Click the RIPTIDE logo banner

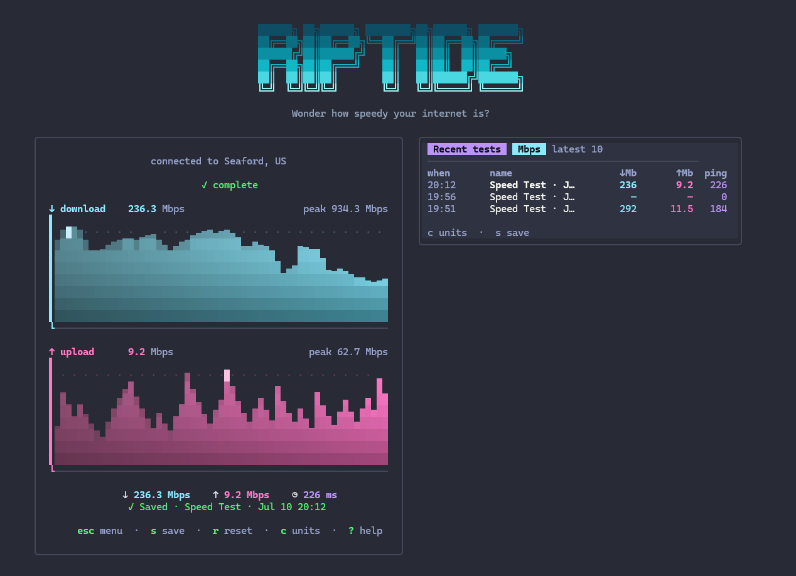pyautogui.click(x=390, y=58)
